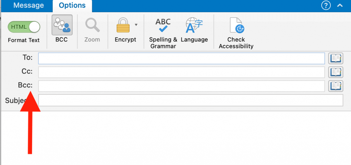Screen dimensions: 351x165
Task: Toggle the BCC field button
Action: [62, 25]
